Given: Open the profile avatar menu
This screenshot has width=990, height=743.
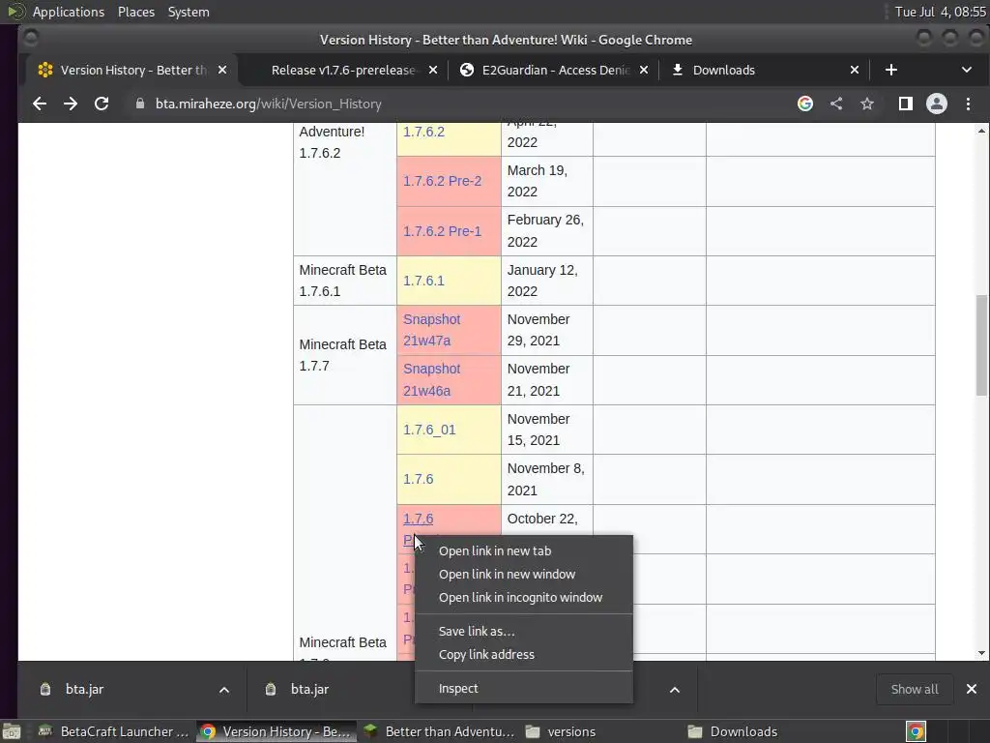Looking at the screenshot, I should pyautogui.click(x=936, y=104).
